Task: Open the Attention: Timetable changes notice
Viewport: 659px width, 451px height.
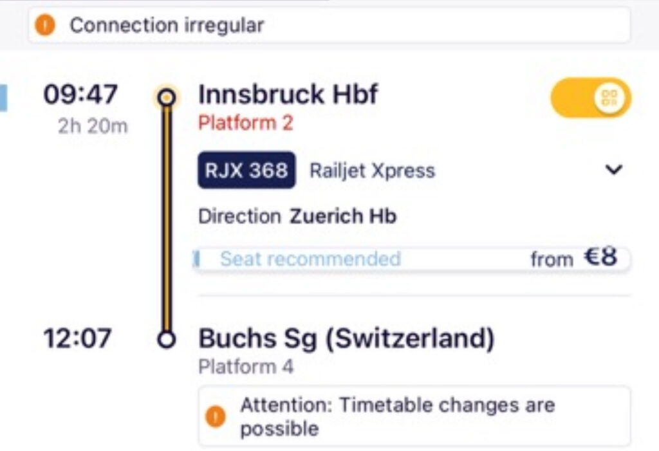Action: [x=414, y=416]
